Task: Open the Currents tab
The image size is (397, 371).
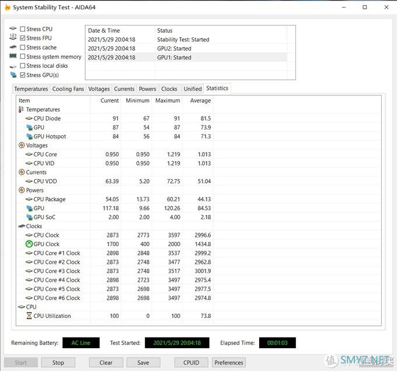Action: click(124, 89)
